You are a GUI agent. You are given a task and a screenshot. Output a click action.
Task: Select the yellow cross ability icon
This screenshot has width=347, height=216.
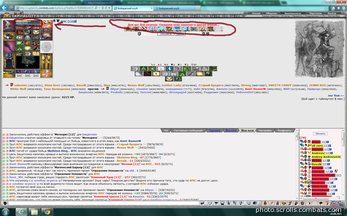pyautogui.click(x=156, y=74)
